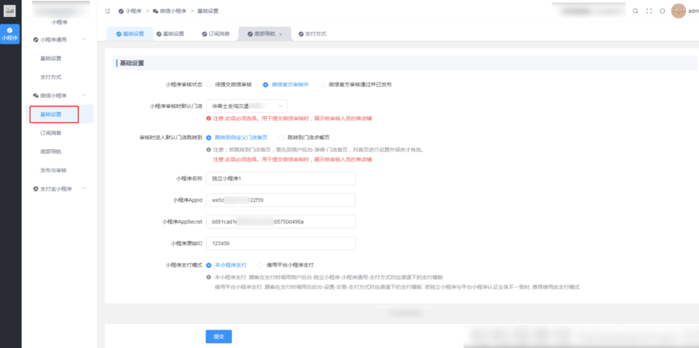Viewport: 699px width, 348px height.
Task: Open 订阅消息 in the sidebar
Action: [51, 133]
